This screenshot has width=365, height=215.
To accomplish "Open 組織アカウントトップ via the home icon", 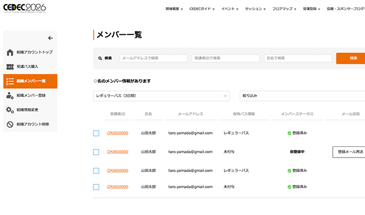I will coord(10,52).
